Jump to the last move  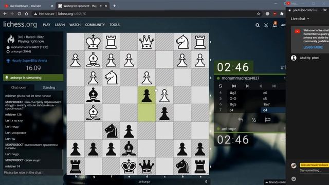274,86
